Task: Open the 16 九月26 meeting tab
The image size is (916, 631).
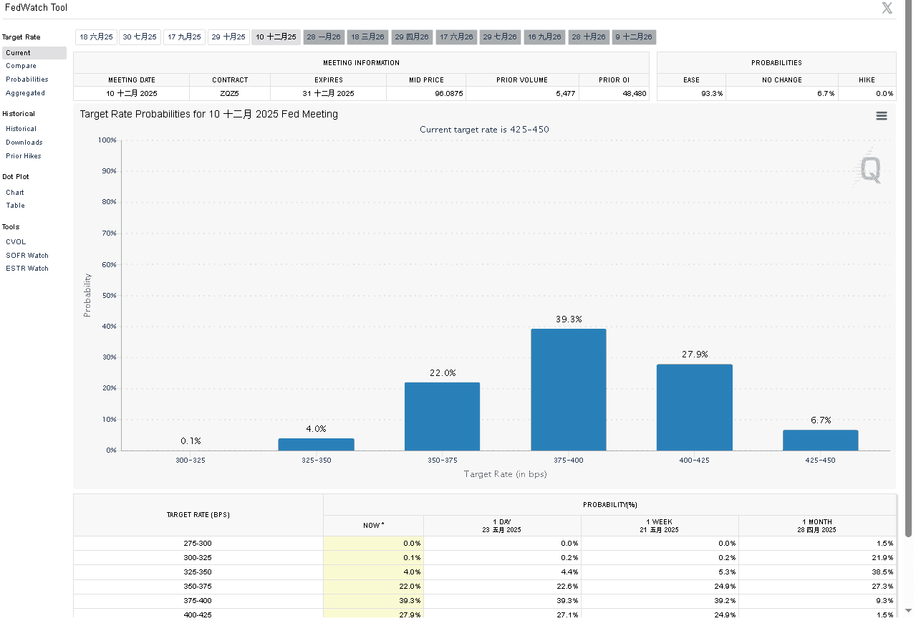Action: click(545, 37)
